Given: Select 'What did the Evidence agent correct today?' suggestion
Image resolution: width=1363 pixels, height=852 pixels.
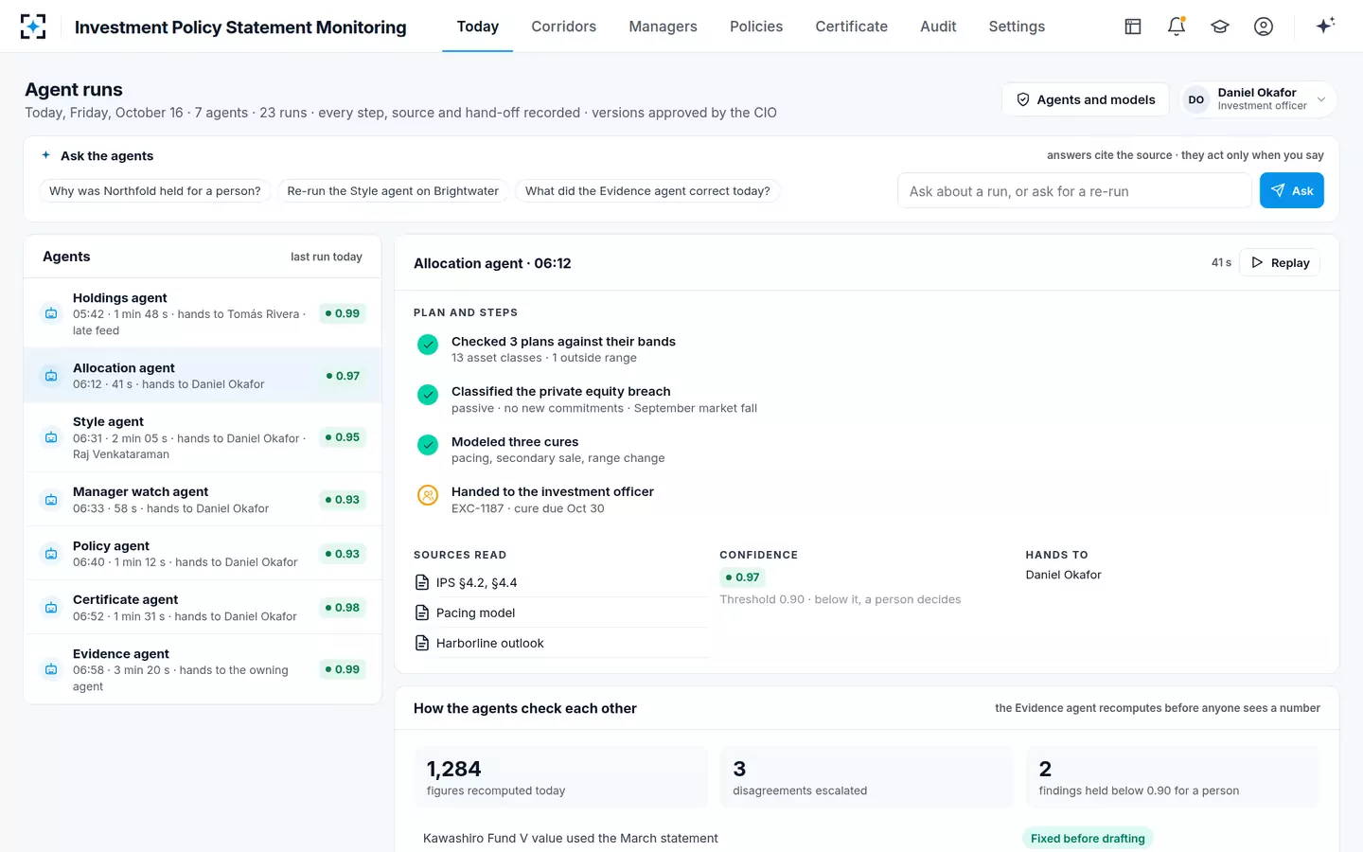Looking at the screenshot, I should click(647, 191).
